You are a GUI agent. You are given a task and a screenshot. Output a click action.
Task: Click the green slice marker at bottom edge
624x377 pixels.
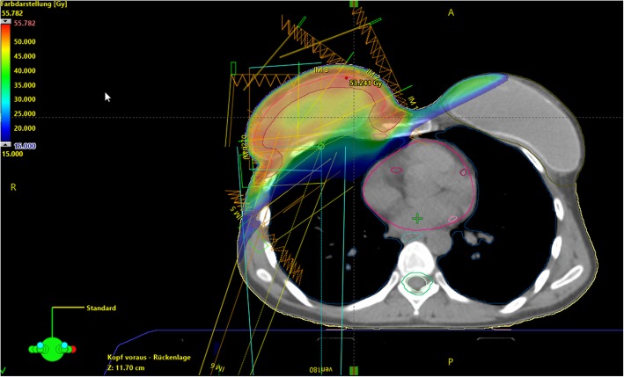point(353,372)
